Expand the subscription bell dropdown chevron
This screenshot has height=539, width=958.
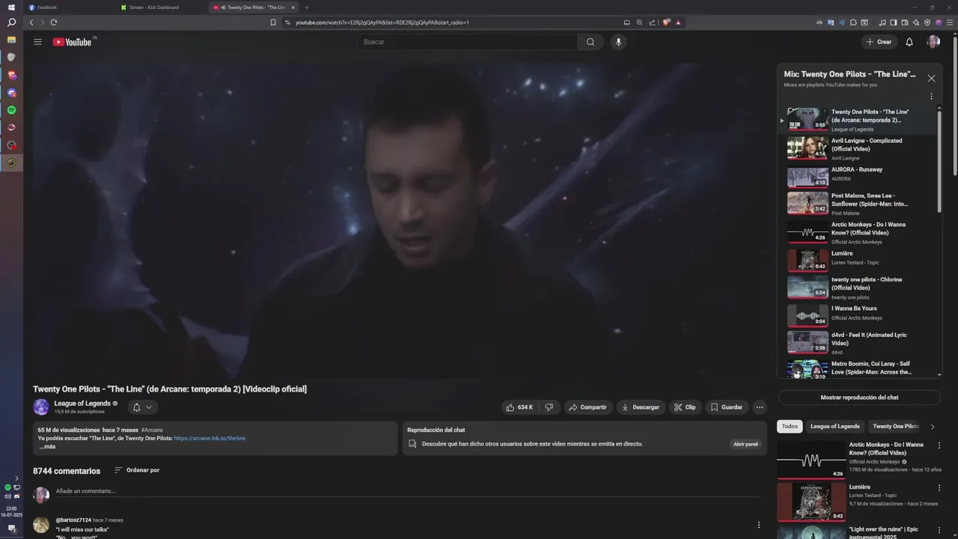(149, 407)
